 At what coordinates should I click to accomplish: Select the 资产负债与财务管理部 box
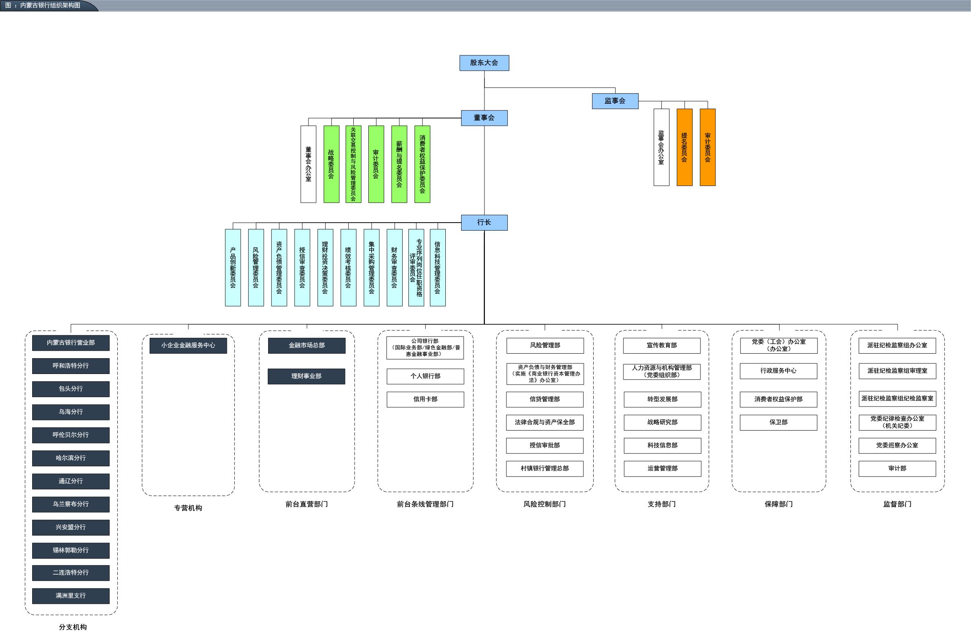pyautogui.click(x=545, y=374)
